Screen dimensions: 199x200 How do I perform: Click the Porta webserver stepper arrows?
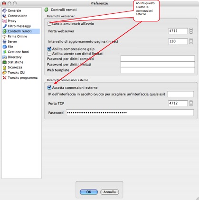[x=191, y=31]
